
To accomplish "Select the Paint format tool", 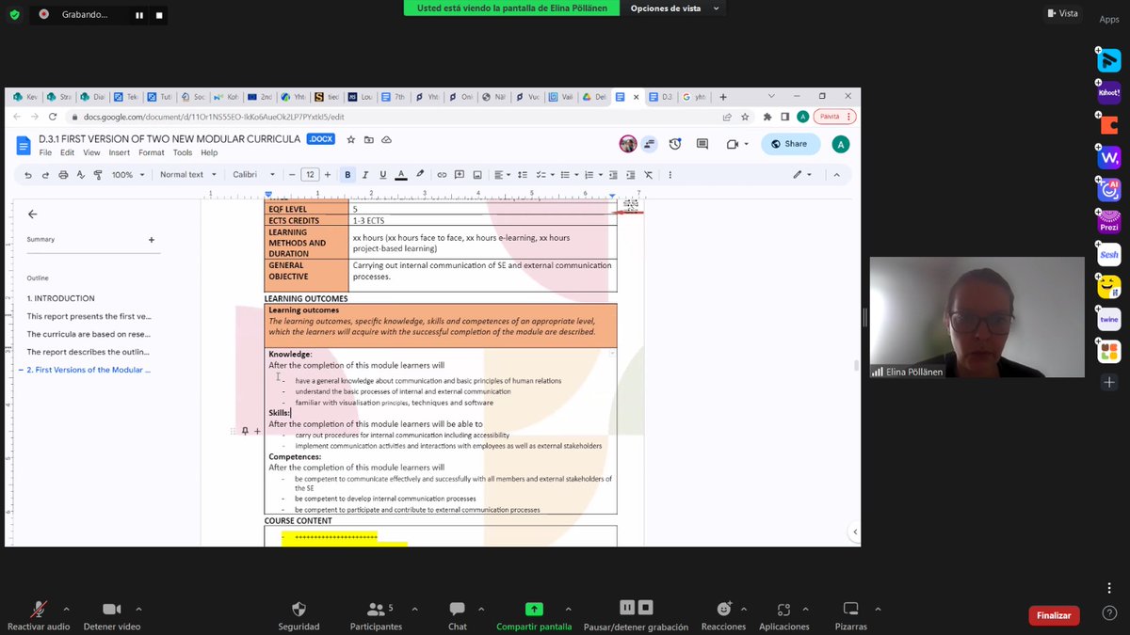I will click(97, 174).
